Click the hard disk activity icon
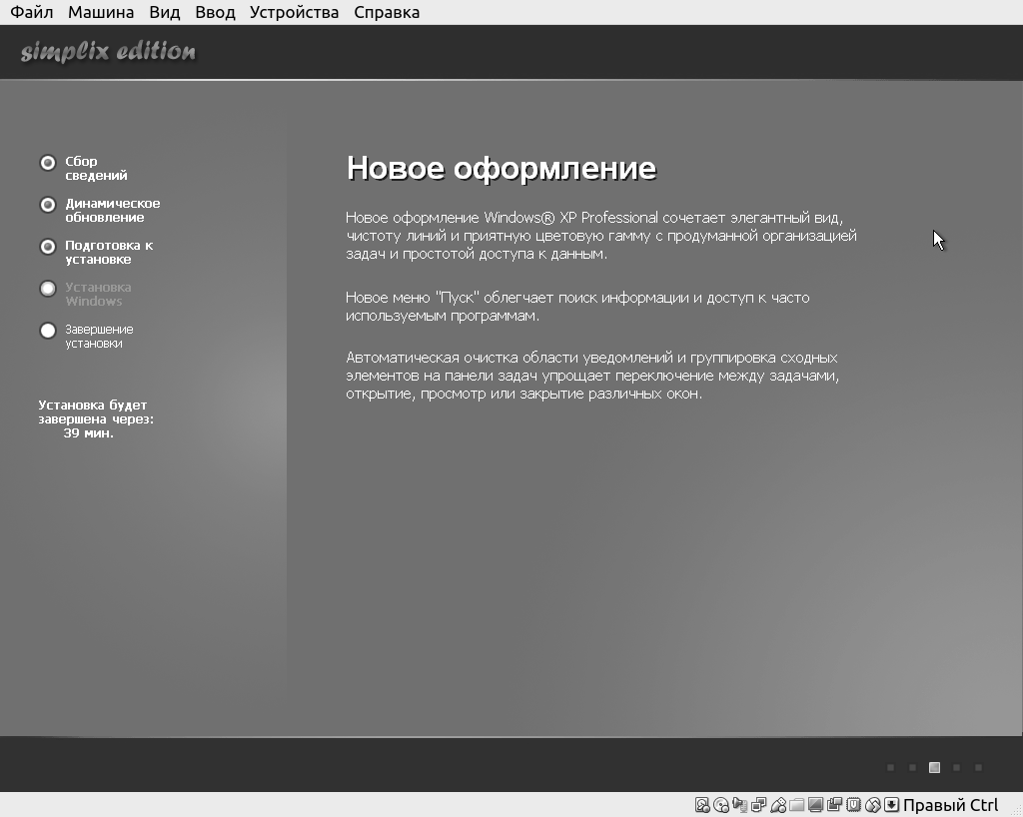1023x817 pixels. point(702,805)
